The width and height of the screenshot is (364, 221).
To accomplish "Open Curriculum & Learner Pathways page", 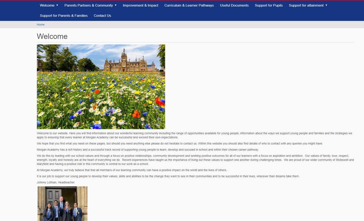I will (x=189, y=5).
